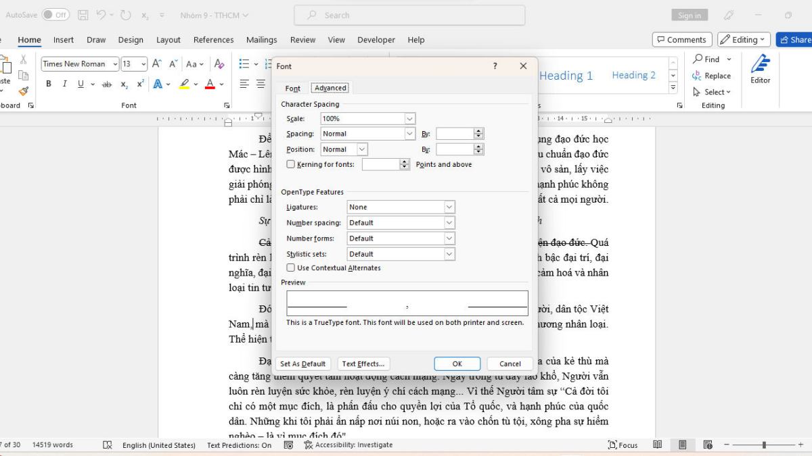Click the Set As Default button
Image resolution: width=812 pixels, height=456 pixels.
tap(302, 363)
